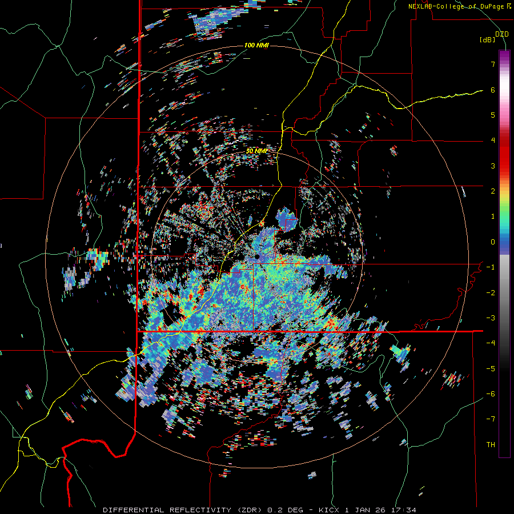Select the 0 value on the color scale

493,242
